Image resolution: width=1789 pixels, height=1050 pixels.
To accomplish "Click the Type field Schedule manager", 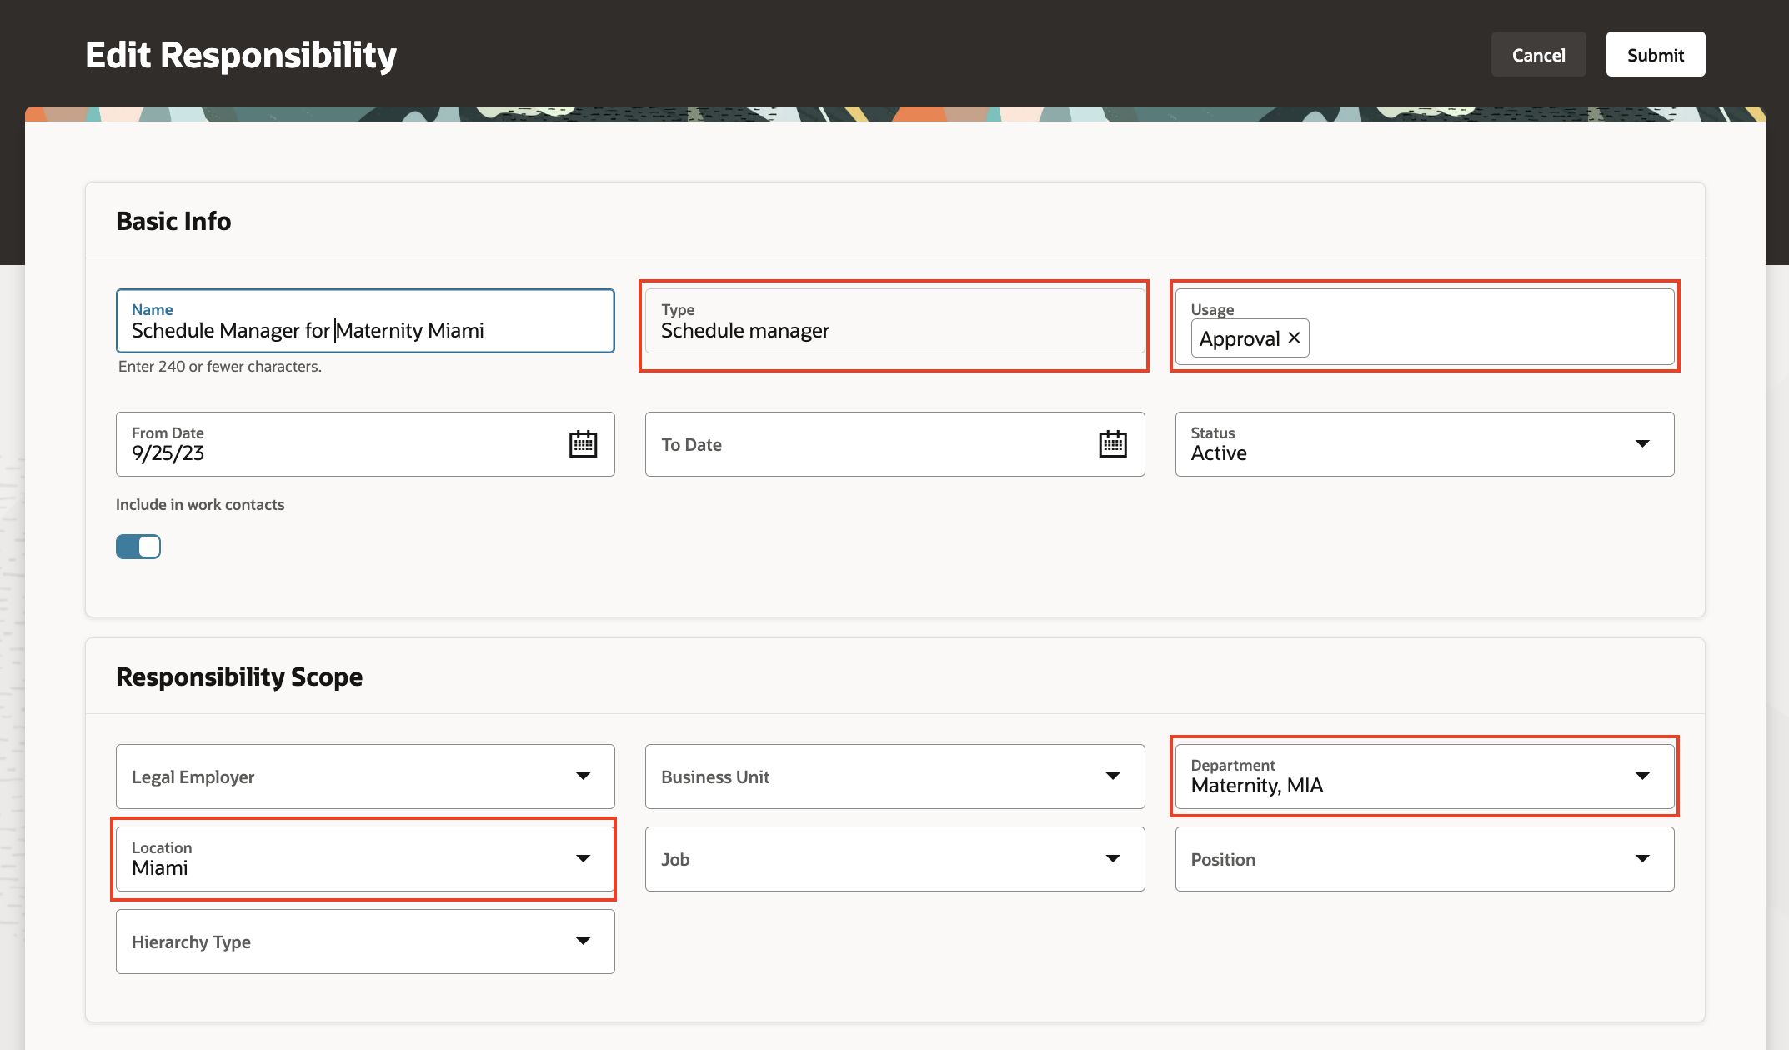I will (744, 331).
